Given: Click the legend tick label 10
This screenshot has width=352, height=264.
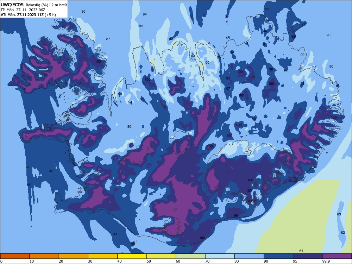Looking at the screenshot, I should [32, 261].
